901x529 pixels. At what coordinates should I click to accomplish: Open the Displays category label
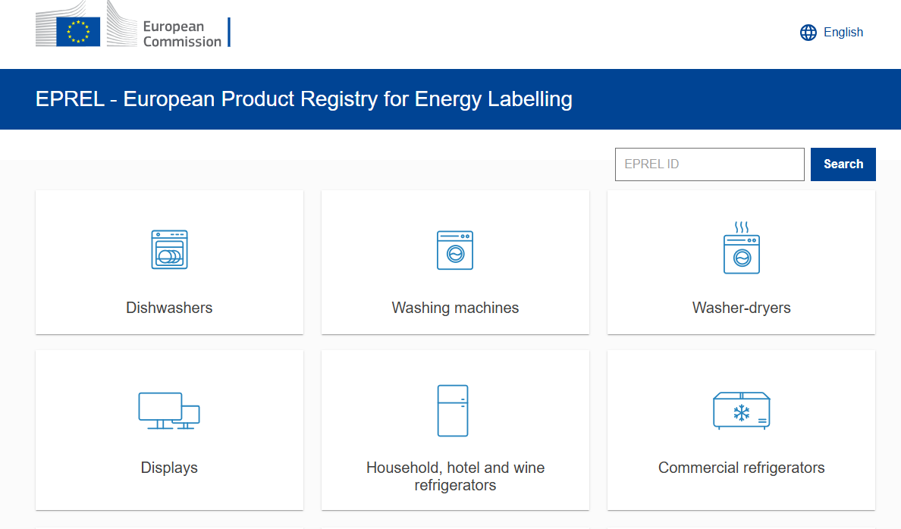(x=169, y=468)
